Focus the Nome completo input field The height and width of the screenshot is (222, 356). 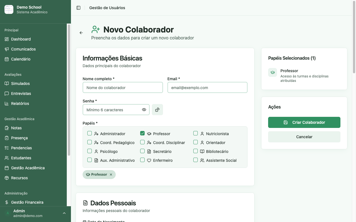123,87
